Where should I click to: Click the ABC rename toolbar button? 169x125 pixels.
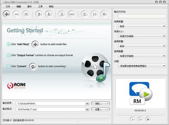coord(71,14)
